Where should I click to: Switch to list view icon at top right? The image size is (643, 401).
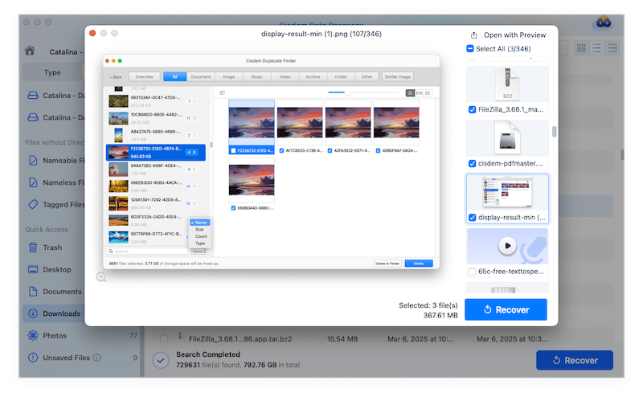coord(596,49)
